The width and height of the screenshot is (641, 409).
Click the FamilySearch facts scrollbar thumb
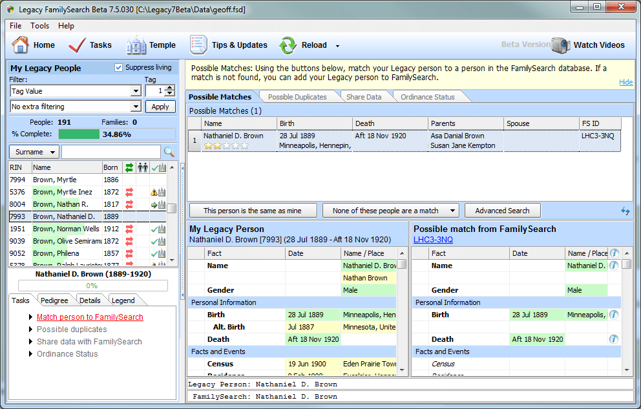[x=627, y=264]
